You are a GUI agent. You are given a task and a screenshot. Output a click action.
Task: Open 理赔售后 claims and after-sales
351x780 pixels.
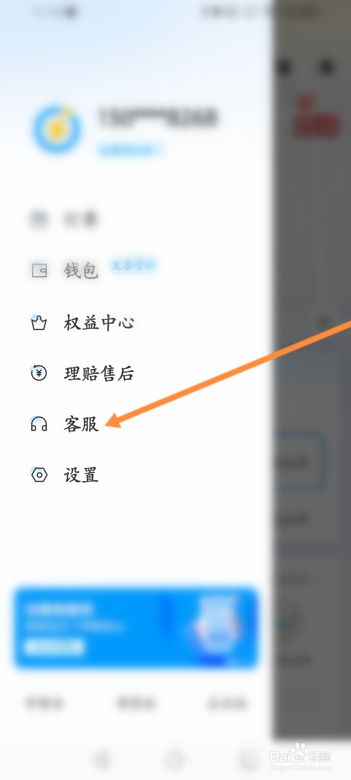99,373
